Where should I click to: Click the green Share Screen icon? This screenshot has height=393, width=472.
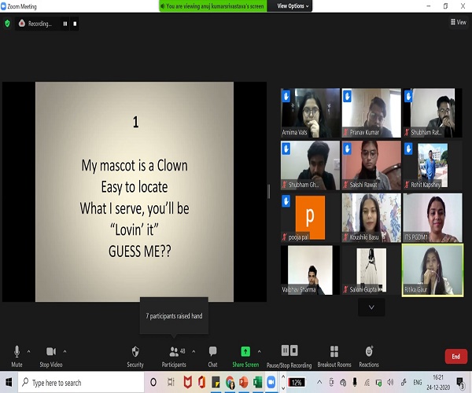[245, 351]
